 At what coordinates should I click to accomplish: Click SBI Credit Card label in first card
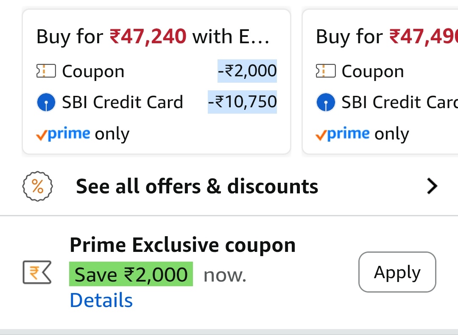click(x=122, y=102)
